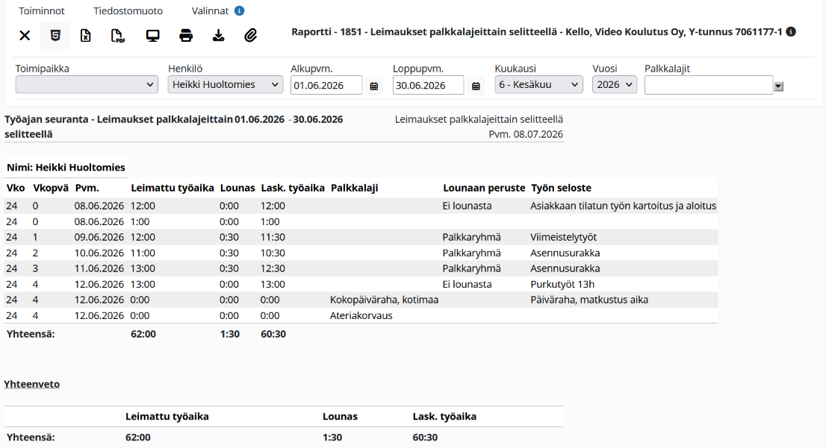The height and width of the screenshot is (448, 826).
Task: Print the report with printer icon
Action: pyautogui.click(x=185, y=36)
